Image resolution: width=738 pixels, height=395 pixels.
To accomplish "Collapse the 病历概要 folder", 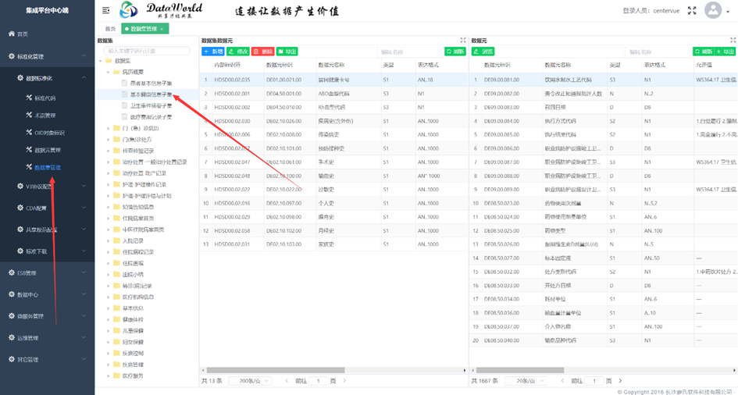I will coord(109,72).
